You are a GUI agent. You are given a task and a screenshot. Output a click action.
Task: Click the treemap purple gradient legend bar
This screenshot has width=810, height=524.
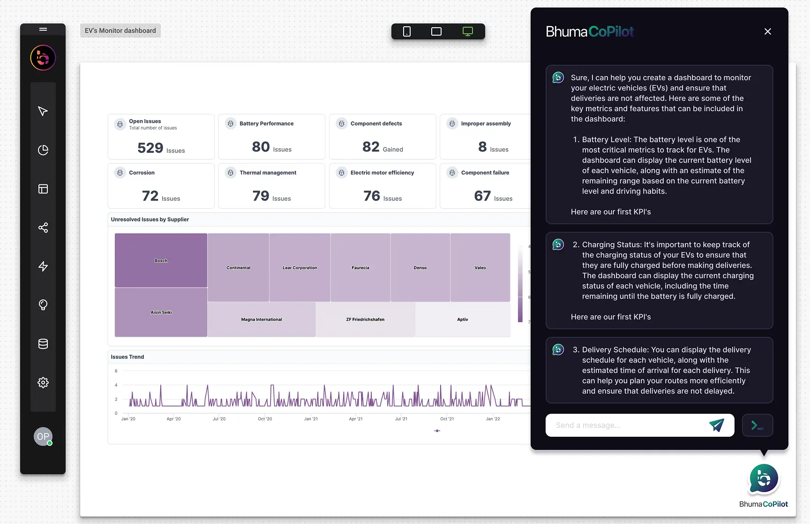(520, 284)
